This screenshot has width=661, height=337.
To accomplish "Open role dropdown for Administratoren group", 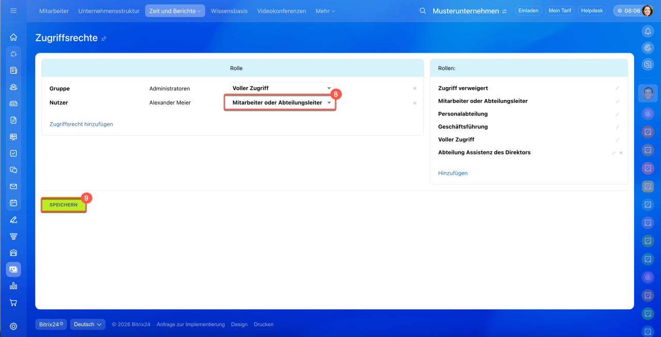I will pos(281,88).
